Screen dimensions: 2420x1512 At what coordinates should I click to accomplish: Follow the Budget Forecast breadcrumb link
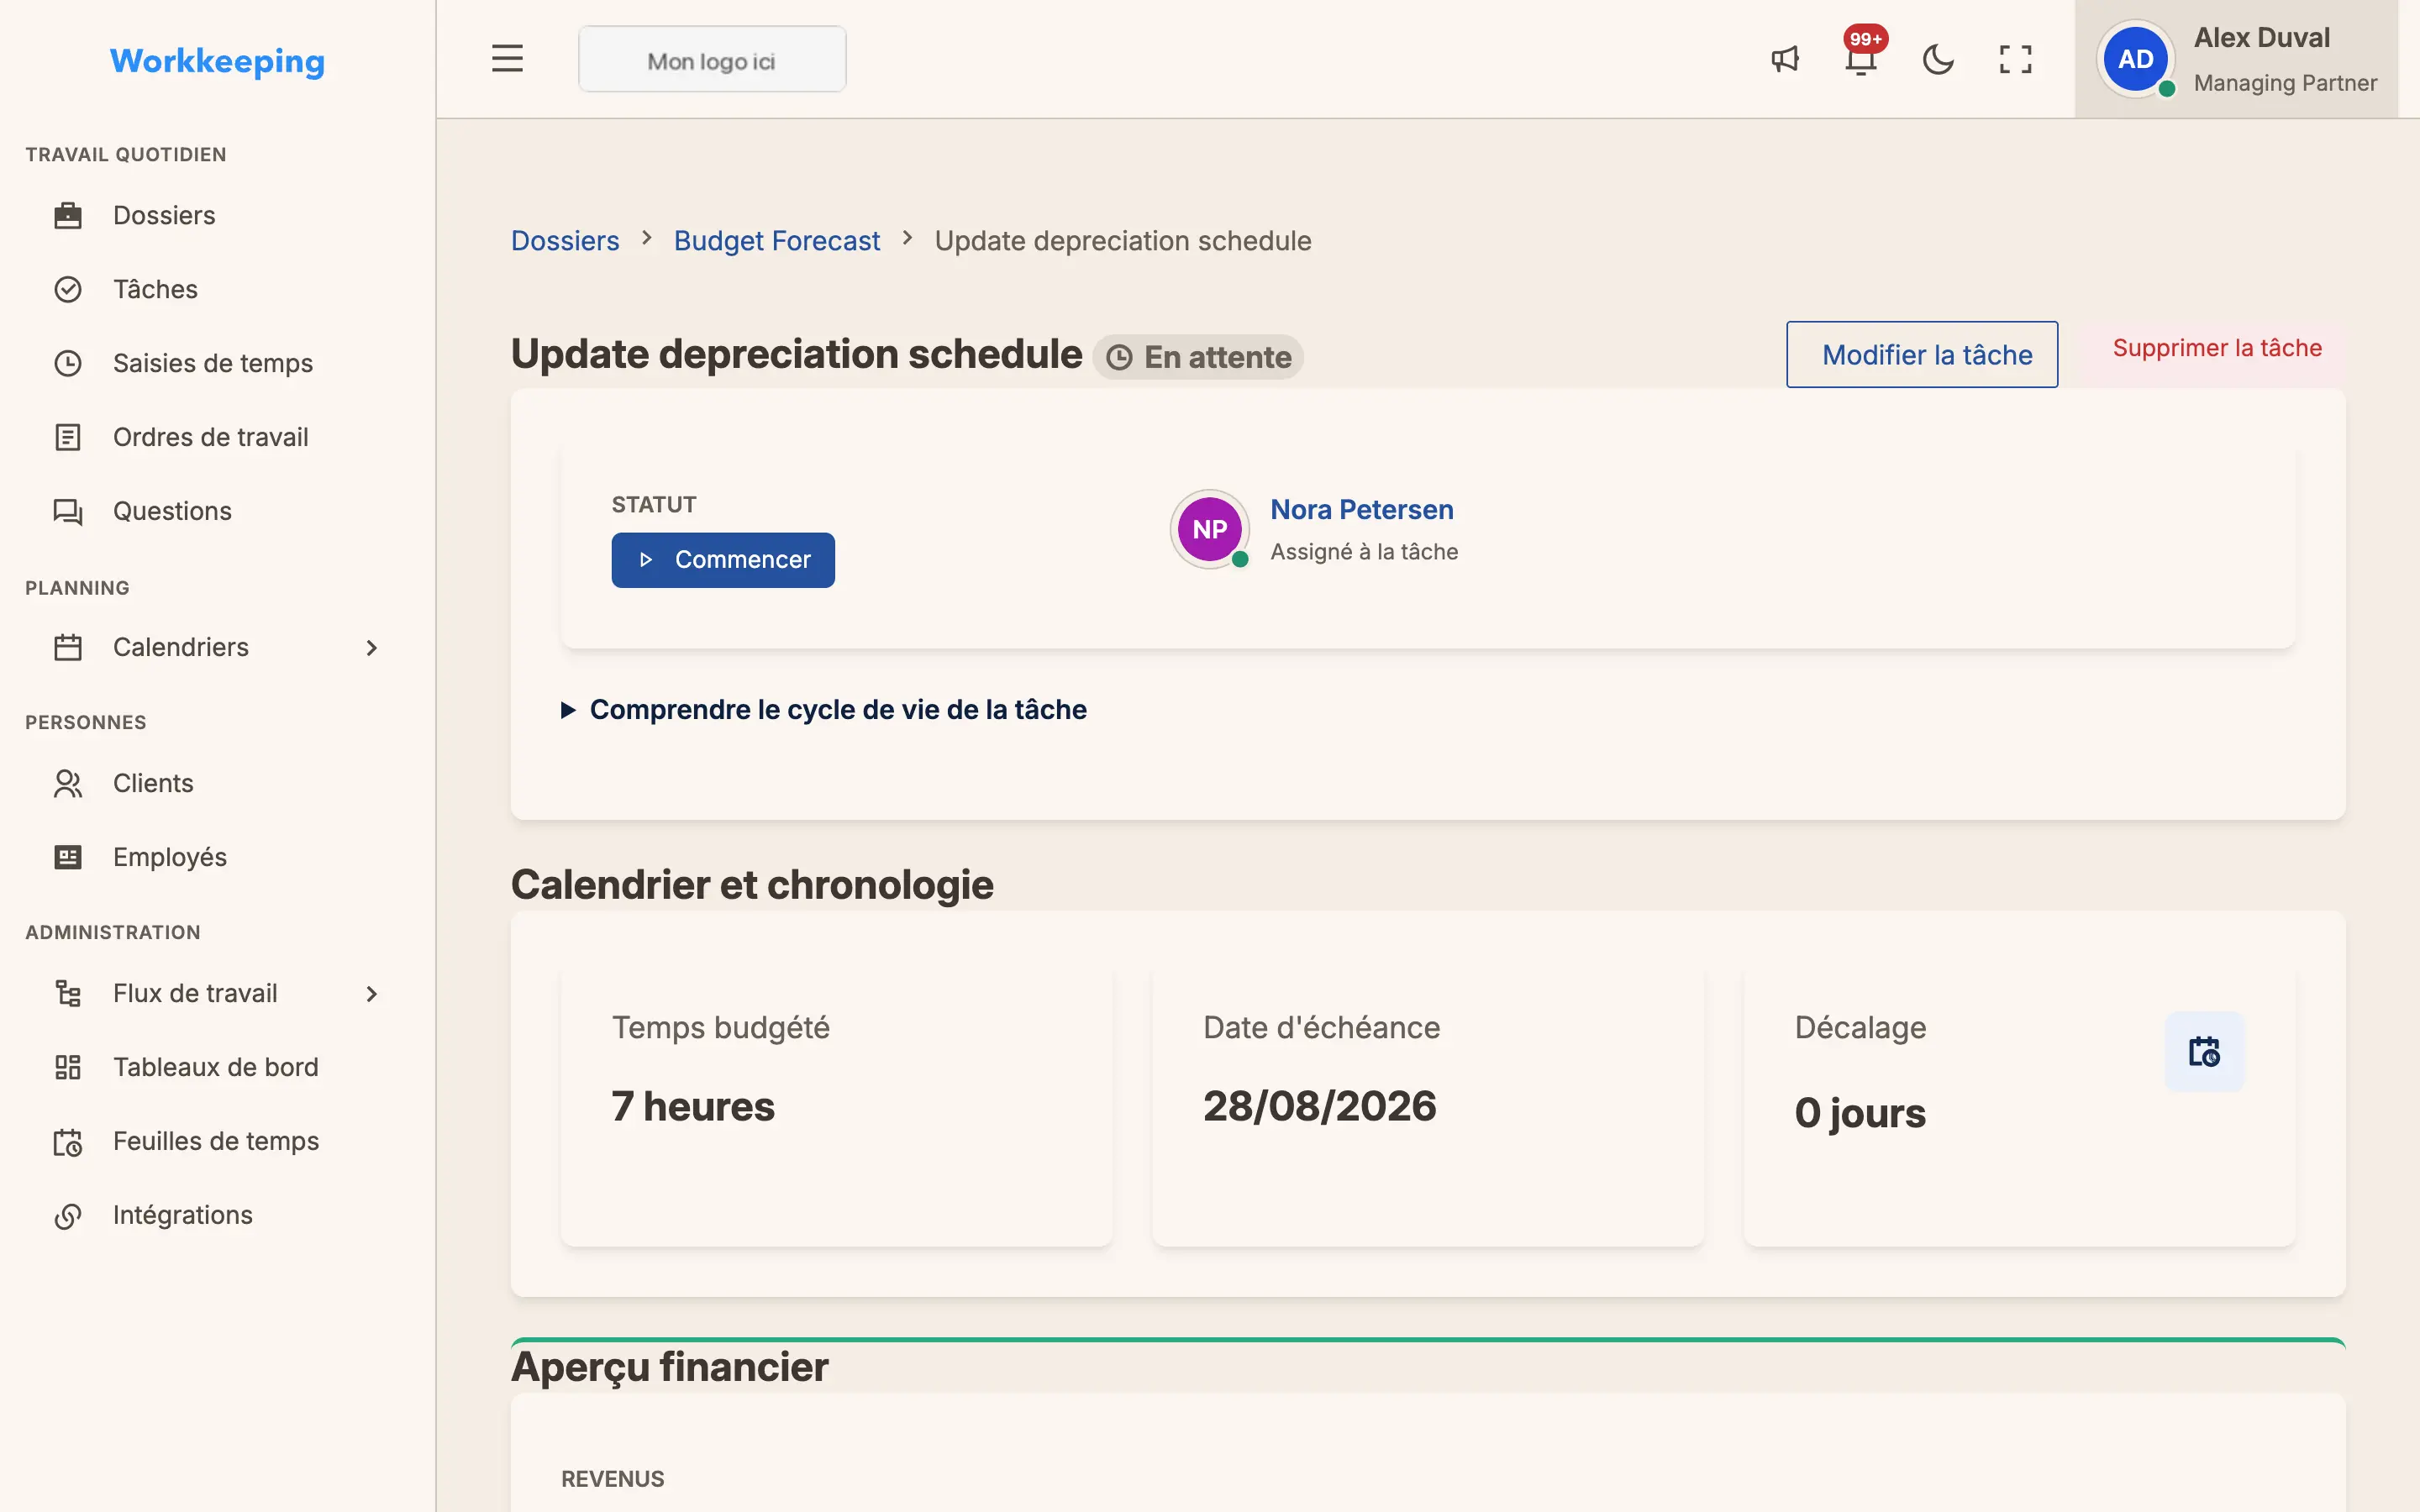tap(777, 241)
